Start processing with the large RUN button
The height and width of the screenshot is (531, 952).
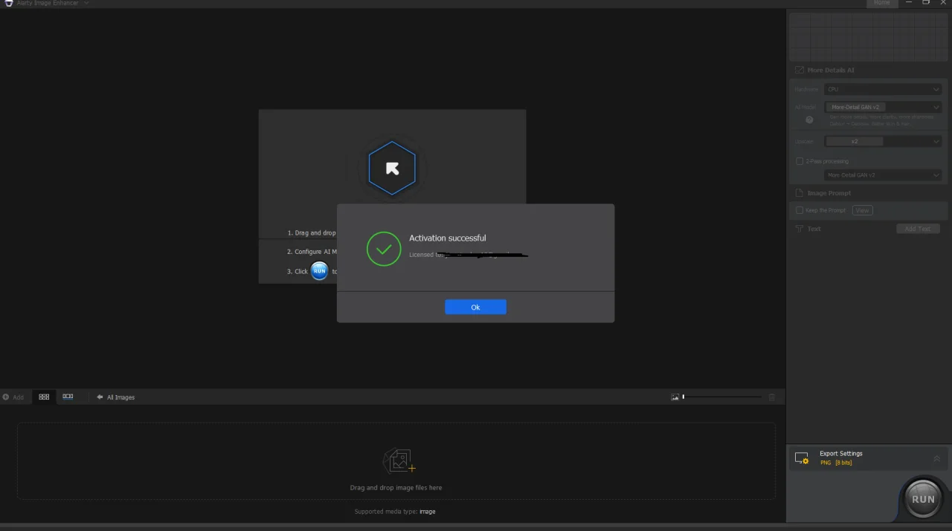(923, 498)
